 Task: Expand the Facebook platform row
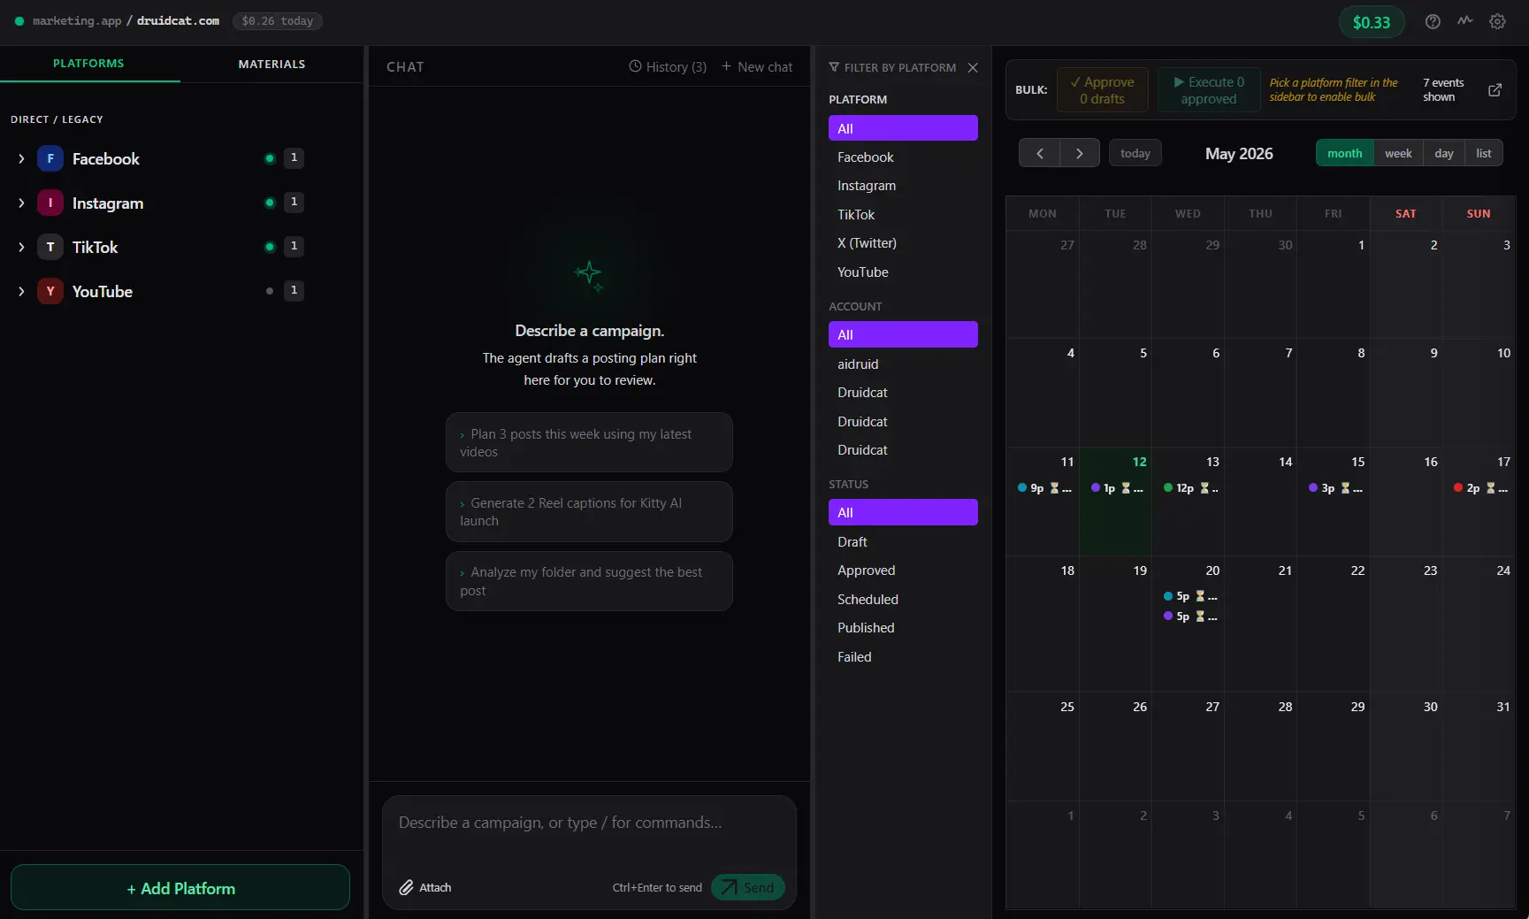21,158
